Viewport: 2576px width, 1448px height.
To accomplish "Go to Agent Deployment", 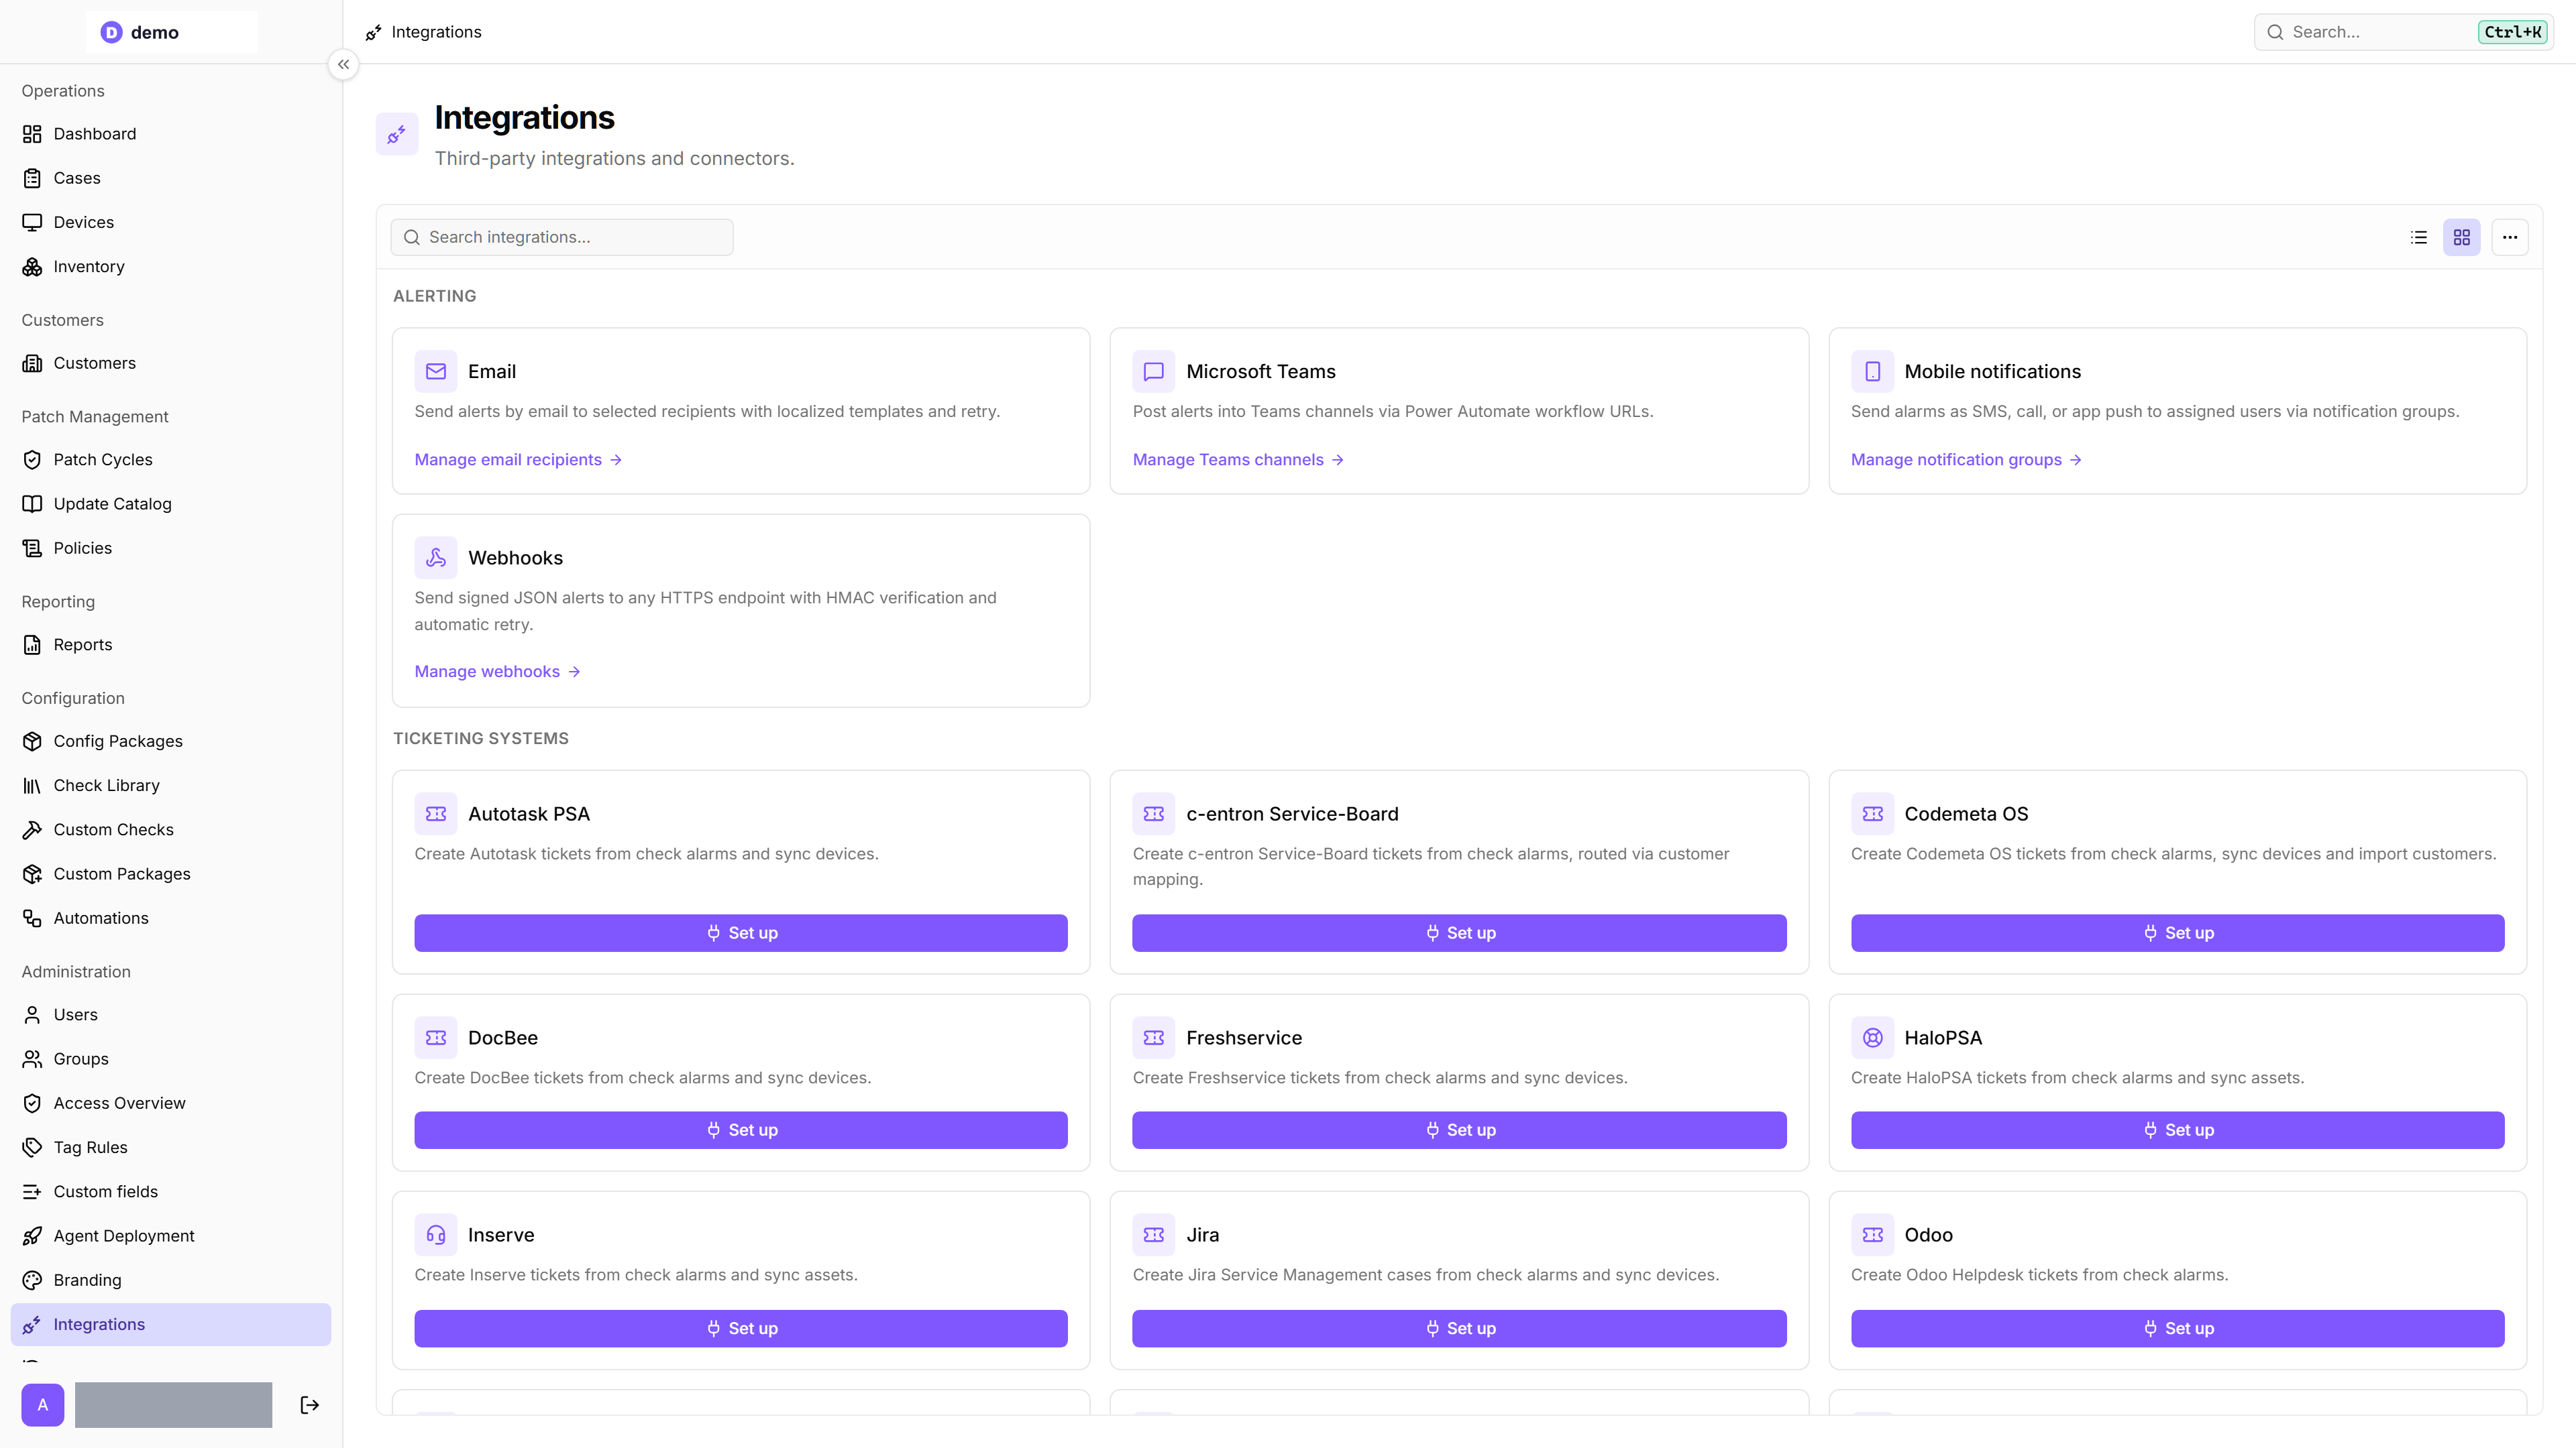I will (x=171, y=1236).
